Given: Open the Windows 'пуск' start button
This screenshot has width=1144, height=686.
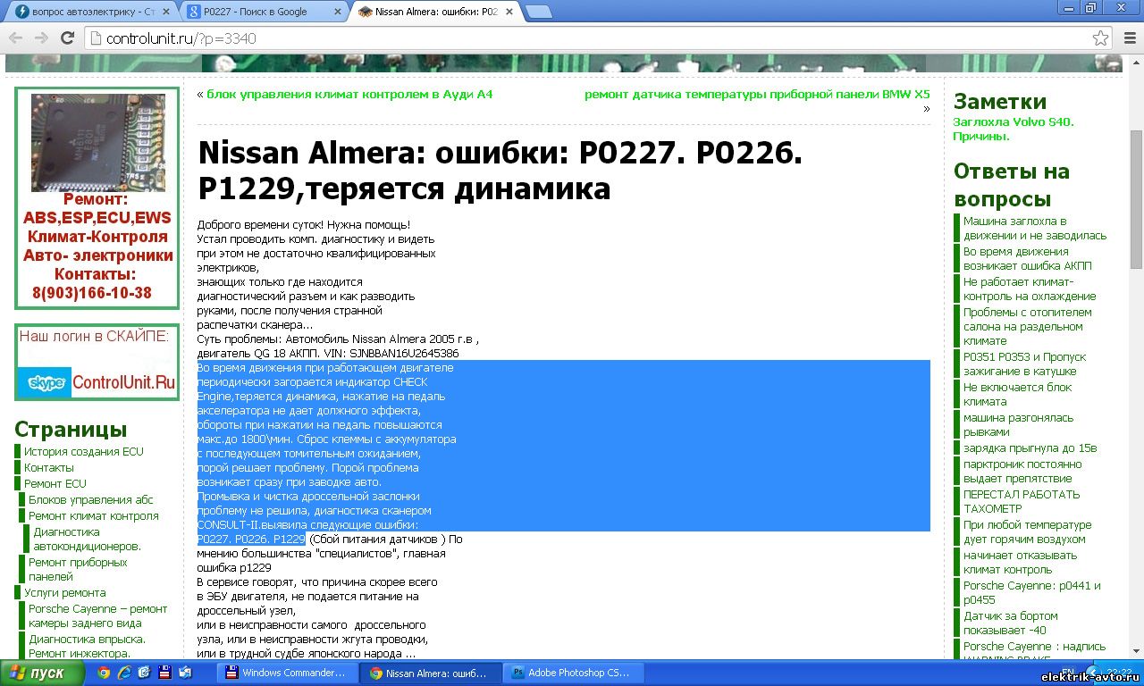Looking at the screenshot, I should 43,673.
